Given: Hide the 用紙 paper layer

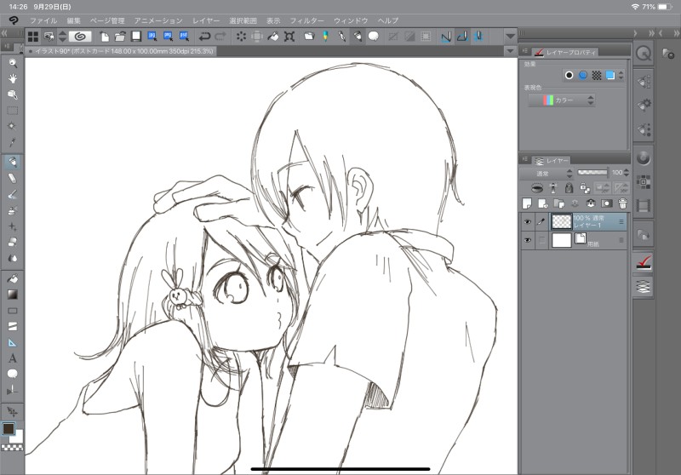Looking at the screenshot, I should [x=528, y=240].
